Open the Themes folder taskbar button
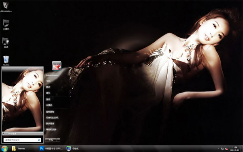The image size is (243, 152). tap(19, 149)
